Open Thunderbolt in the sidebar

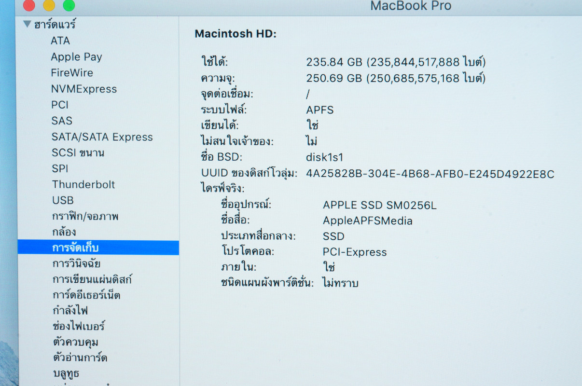coord(83,184)
